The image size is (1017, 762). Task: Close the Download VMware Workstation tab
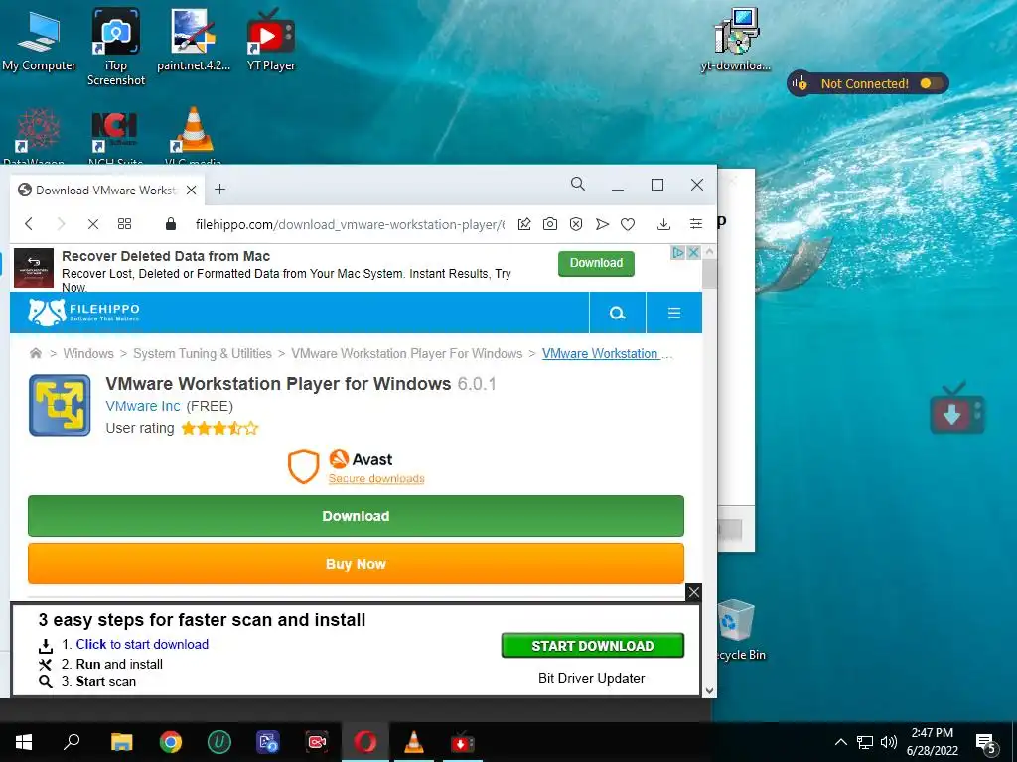[x=191, y=190]
